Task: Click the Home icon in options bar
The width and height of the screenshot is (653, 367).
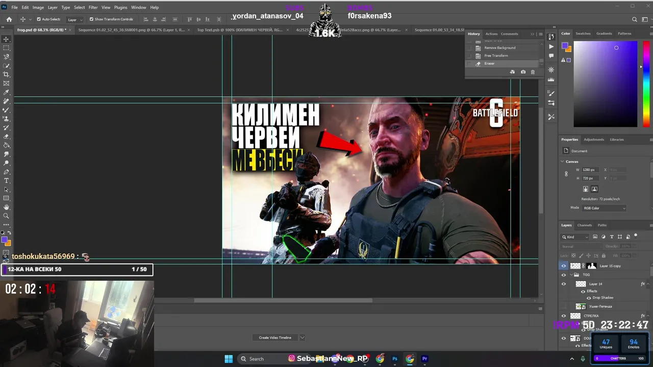Action: [x=9, y=19]
